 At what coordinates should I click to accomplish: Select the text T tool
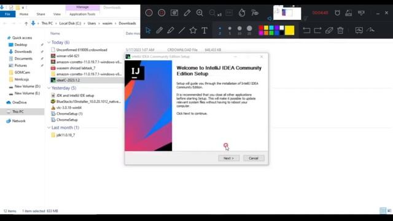coord(204,30)
